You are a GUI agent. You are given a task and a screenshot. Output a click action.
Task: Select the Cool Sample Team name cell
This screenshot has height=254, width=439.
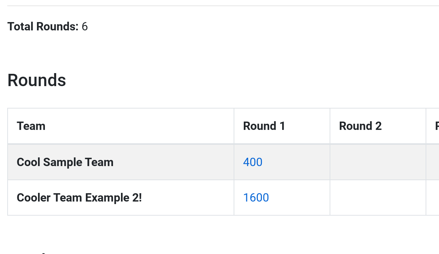click(x=65, y=162)
